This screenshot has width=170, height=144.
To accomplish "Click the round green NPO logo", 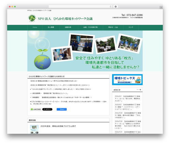I will pos(32,18).
